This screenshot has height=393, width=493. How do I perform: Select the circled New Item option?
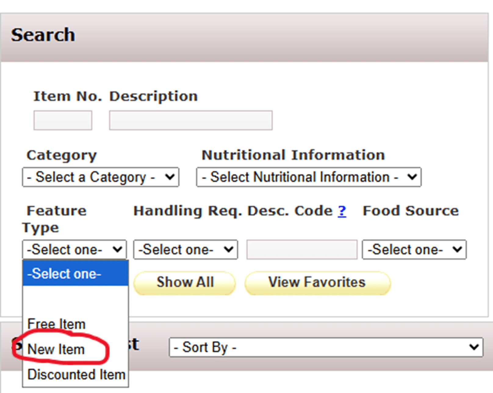coord(56,349)
